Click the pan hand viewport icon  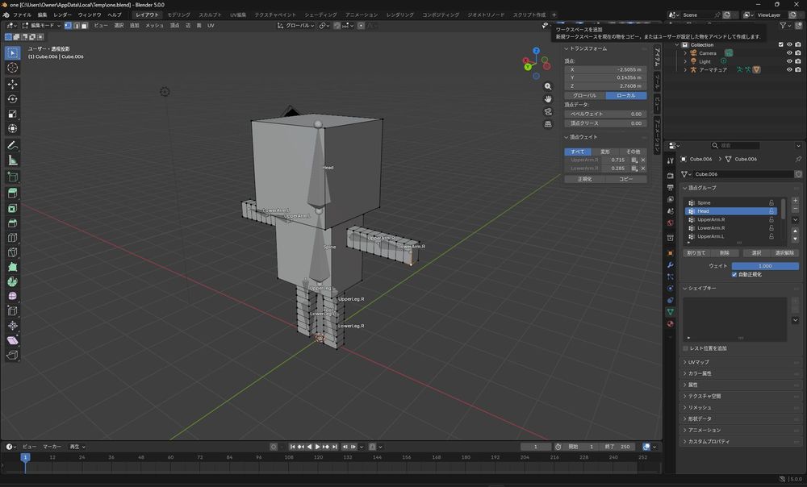click(x=548, y=98)
